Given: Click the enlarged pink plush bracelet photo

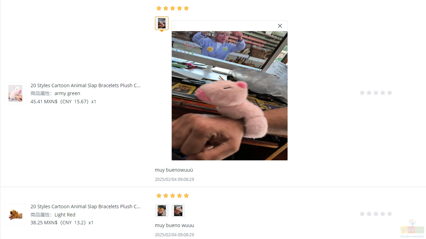Looking at the screenshot, I should (230, 96).
